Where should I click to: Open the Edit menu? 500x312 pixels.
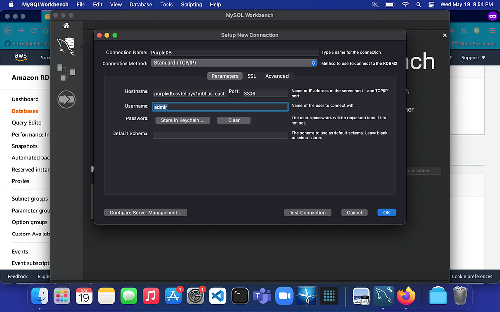coord(97,5)
